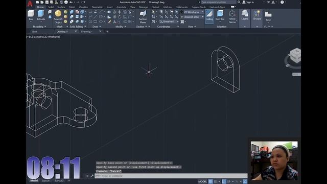Click the customize wrench icon beside command line
This screenshot has height=184, width=327.
point(92,176)
